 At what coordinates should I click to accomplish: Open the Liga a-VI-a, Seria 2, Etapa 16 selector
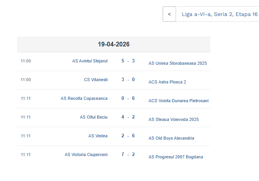click(219, 14)
